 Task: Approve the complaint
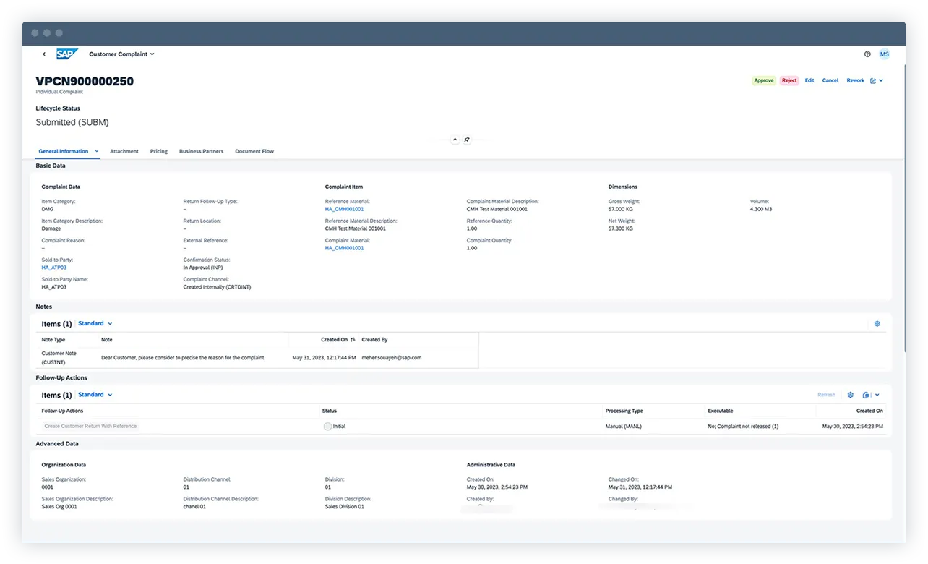point(763,80)
